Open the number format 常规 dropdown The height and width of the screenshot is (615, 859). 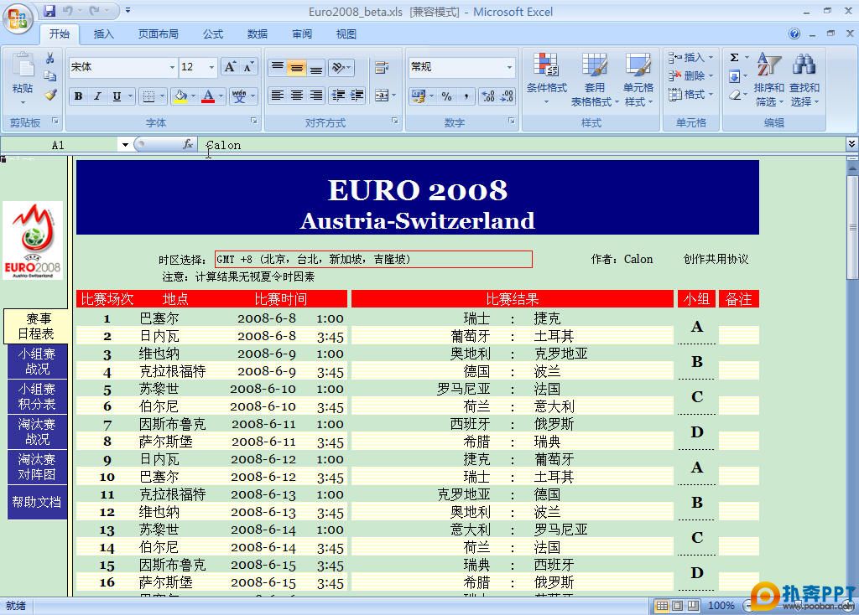509,67
